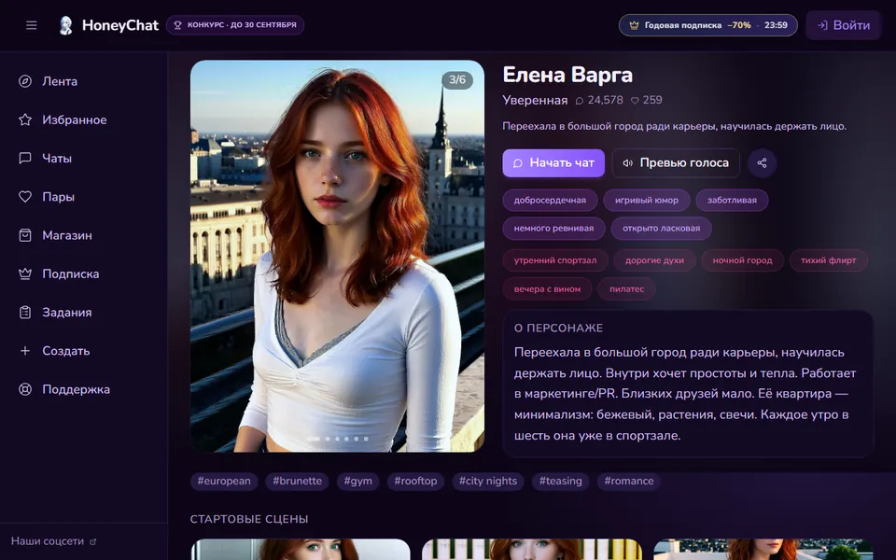This screenshot has height=560, width=896.
Task: Click the ночной город interest chip
Action: (x=742, y=260)
